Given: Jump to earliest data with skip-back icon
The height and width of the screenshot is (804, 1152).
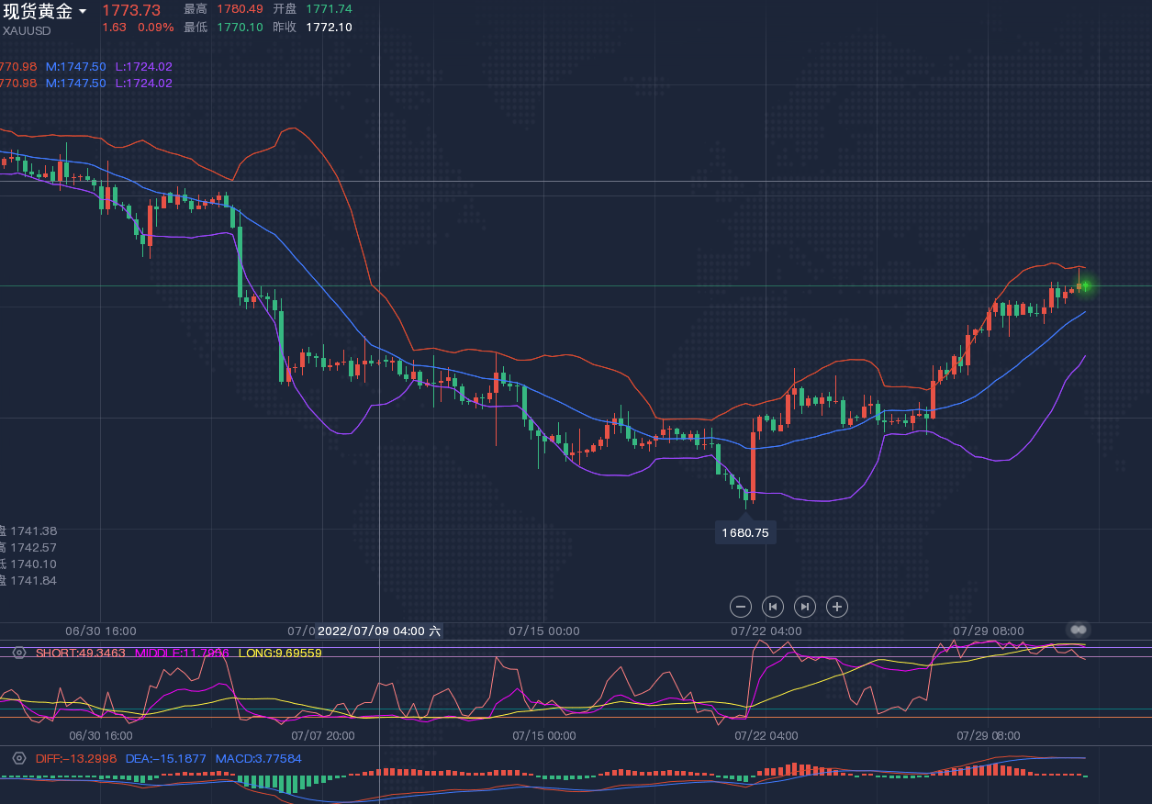Looking at the screenshot, I should (773, 607).
